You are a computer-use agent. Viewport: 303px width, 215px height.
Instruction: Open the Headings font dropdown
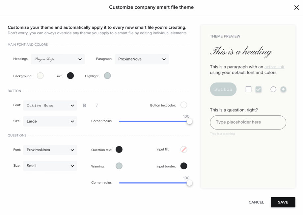(58, 59)
